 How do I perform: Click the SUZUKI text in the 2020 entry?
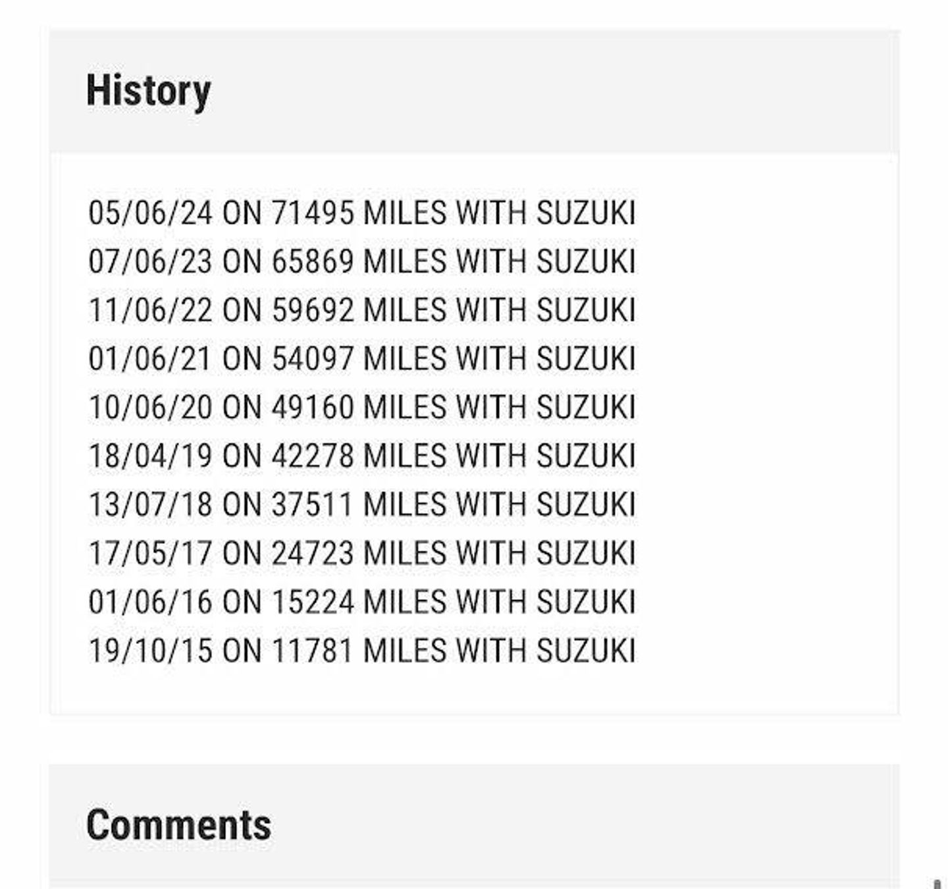tap(586, 407)
